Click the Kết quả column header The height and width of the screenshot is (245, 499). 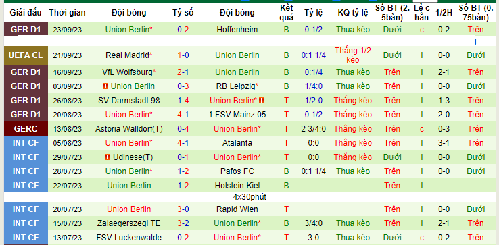(x=287, y=13)
